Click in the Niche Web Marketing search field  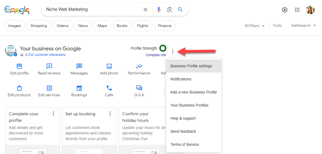tap(93, 9)
